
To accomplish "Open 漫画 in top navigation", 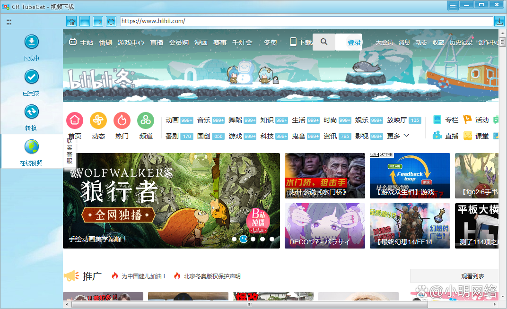I will point(201,43).
